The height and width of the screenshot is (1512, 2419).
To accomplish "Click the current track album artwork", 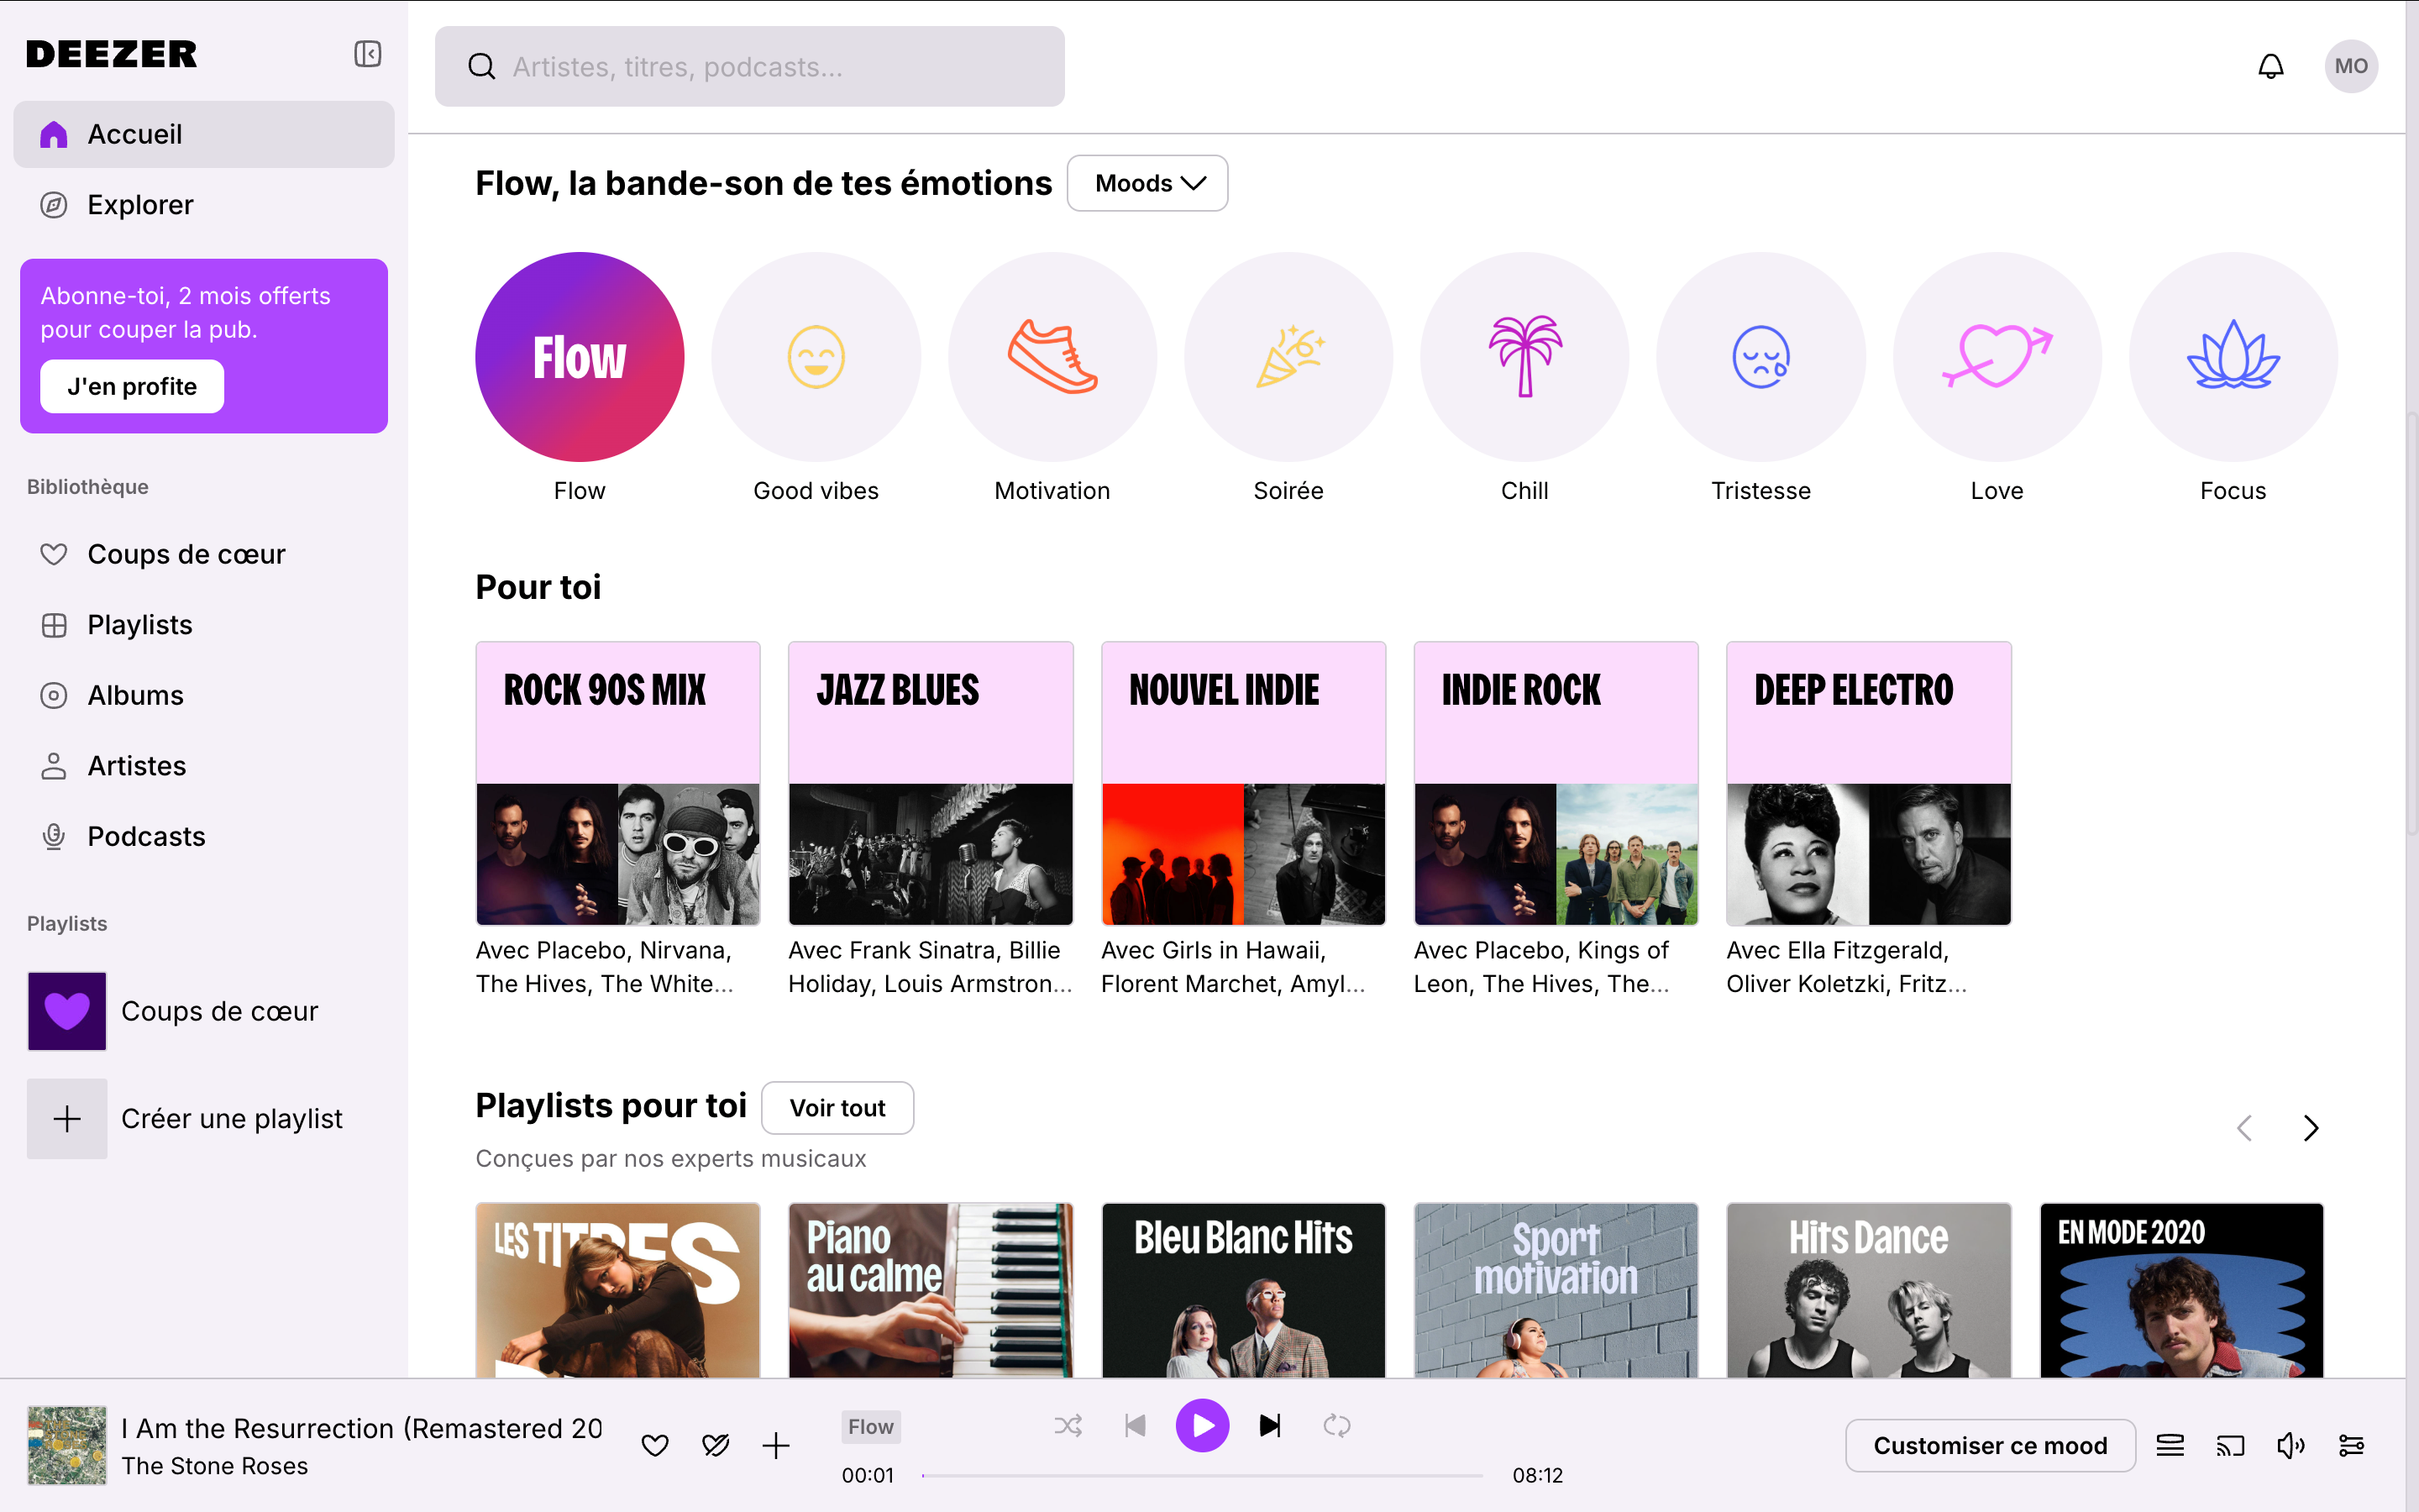I will coord(67,1445).
